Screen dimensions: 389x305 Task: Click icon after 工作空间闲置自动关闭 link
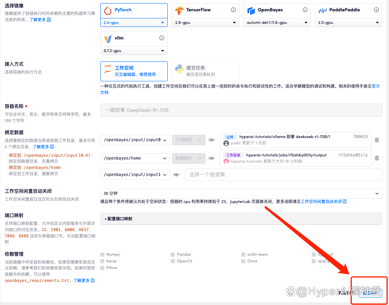pyautogui.click(x=344, y=201)
